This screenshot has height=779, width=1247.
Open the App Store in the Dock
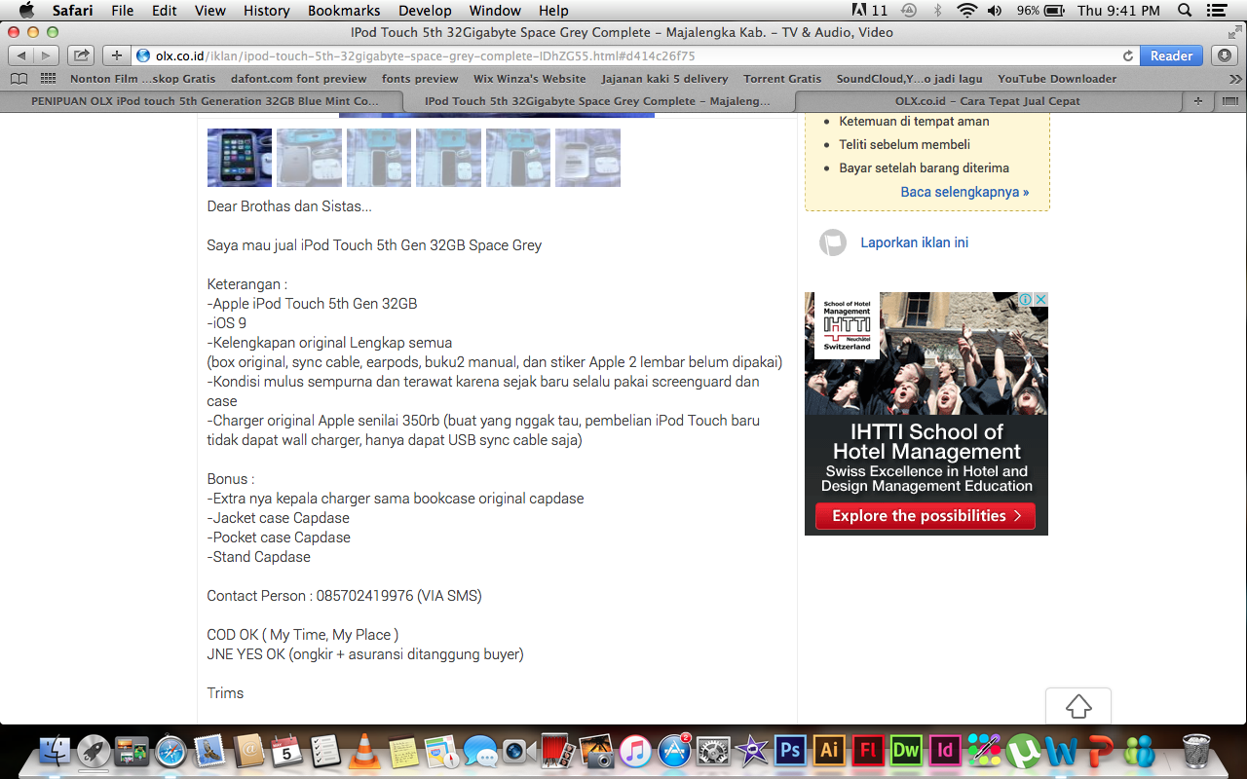(x=674, y=750)
